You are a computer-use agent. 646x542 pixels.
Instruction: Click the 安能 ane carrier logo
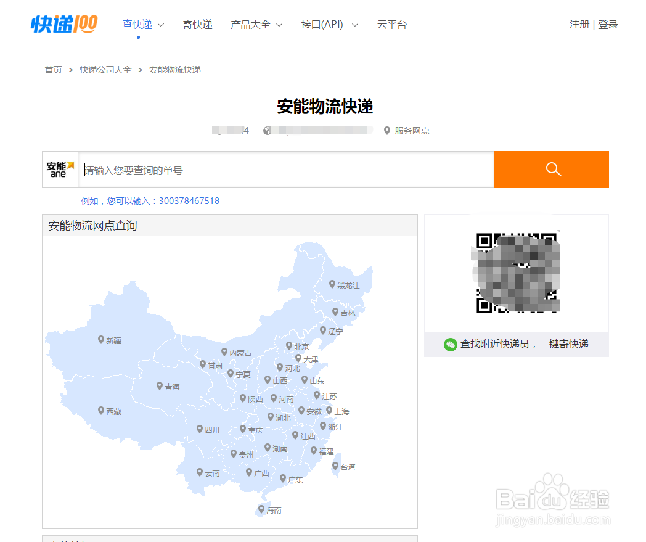60,170
